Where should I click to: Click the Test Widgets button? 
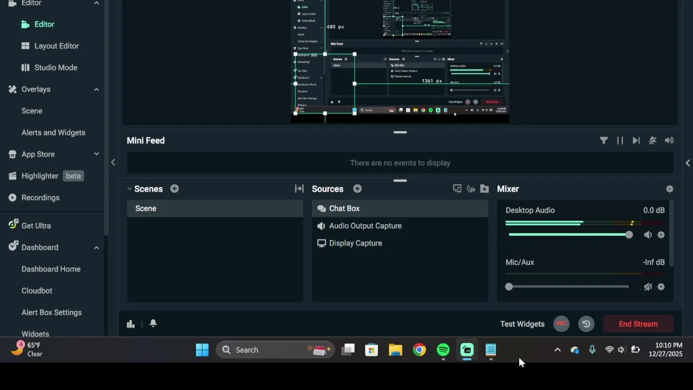tap(522, 324)
